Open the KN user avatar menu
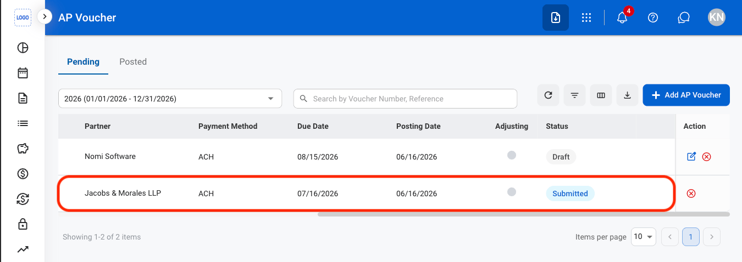This screenshot has height=262, width=742. (x=717, y=18)
